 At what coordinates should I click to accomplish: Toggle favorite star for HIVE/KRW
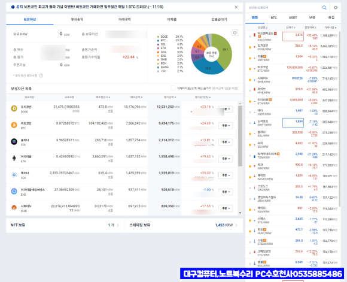point(250,90)
